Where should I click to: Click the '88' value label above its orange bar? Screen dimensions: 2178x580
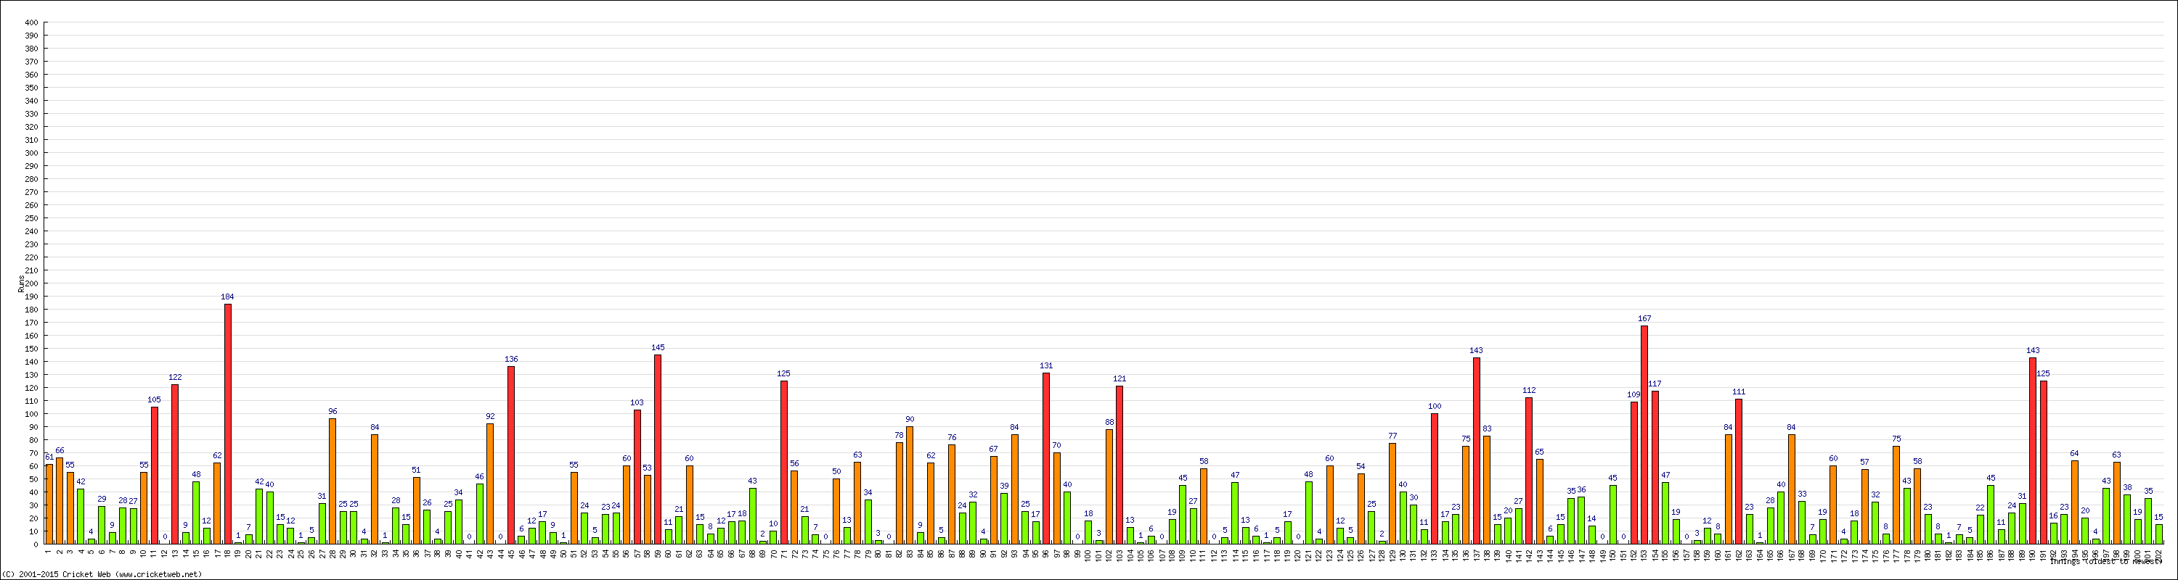(1109, 422)
